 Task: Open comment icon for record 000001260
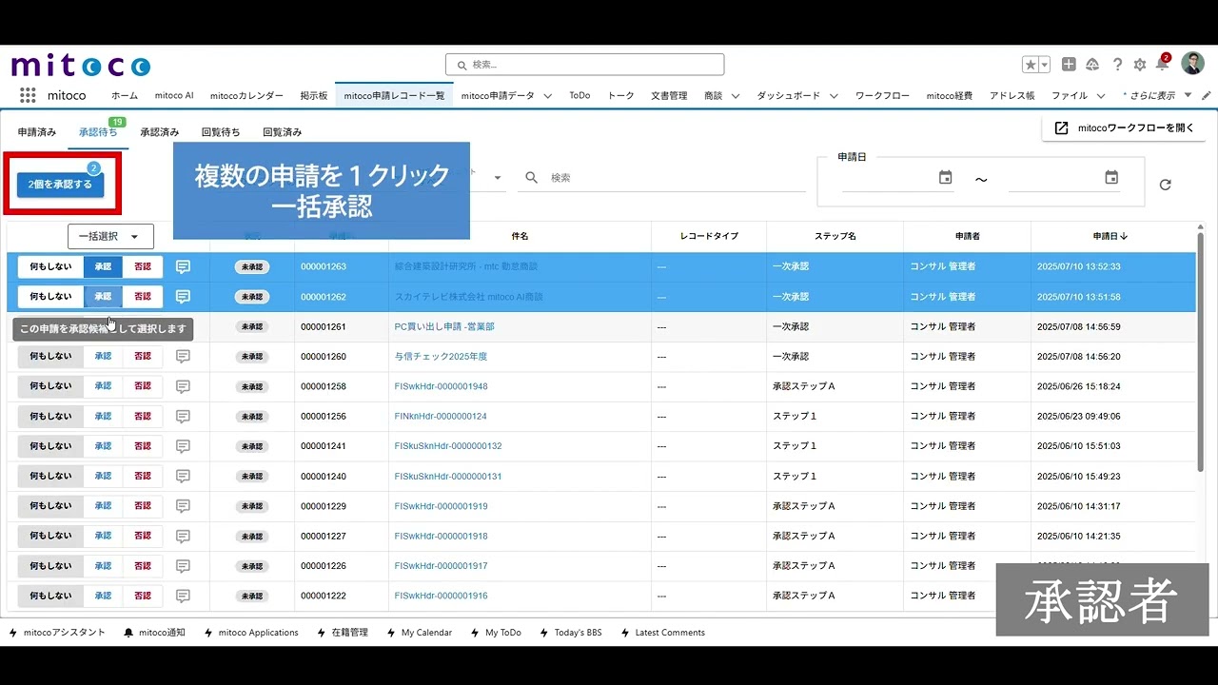(184, 357)
